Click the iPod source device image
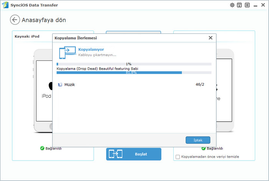Screen dimensions: 269x181 [43, 91]
